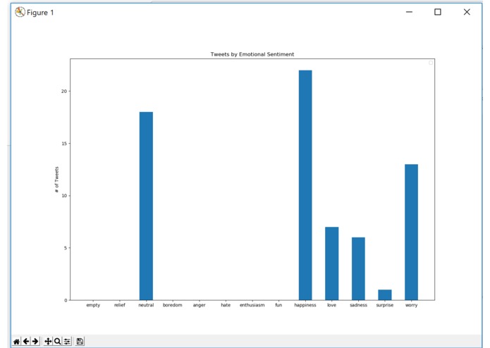Select the Pan axes tool
The width and height of the screenshot is (490, 348).
(48, 342)
